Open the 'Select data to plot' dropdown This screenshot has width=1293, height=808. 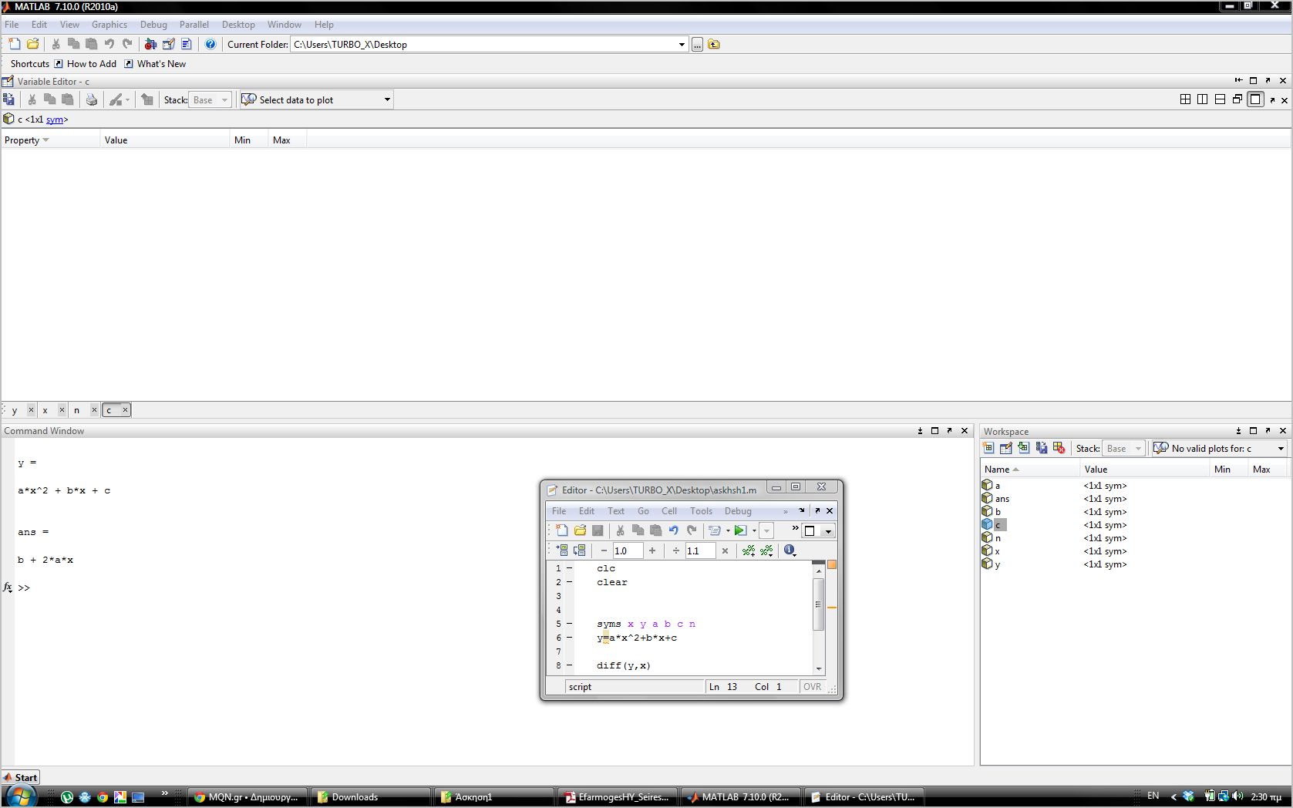tap(387, 99)
